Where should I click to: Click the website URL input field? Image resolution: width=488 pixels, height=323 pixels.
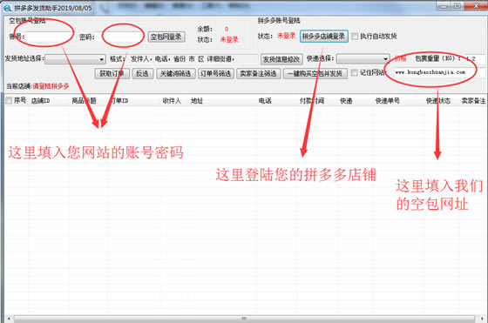pyautogui.click(x=438, y=72)
